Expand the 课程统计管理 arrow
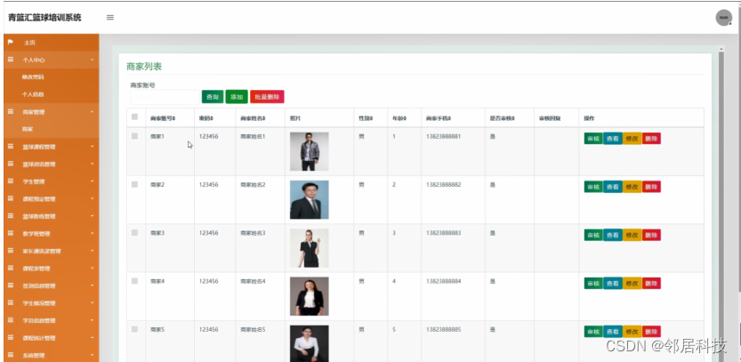This screenshot has height=362, width=741. tap(93, 338)
